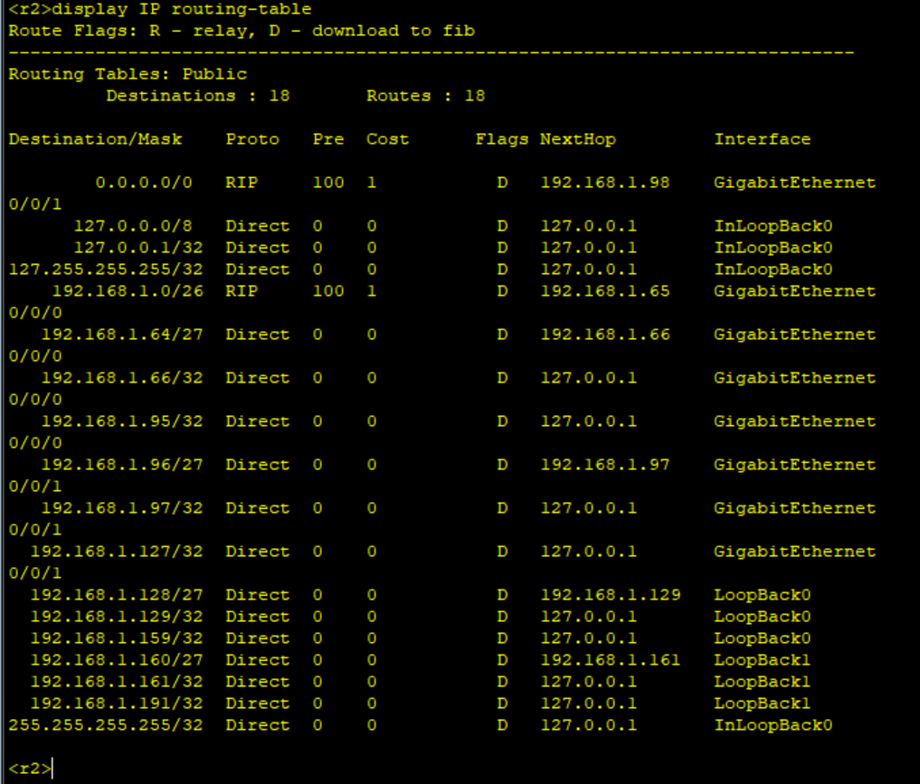Click the 'Proto' column header

(252, 139)
